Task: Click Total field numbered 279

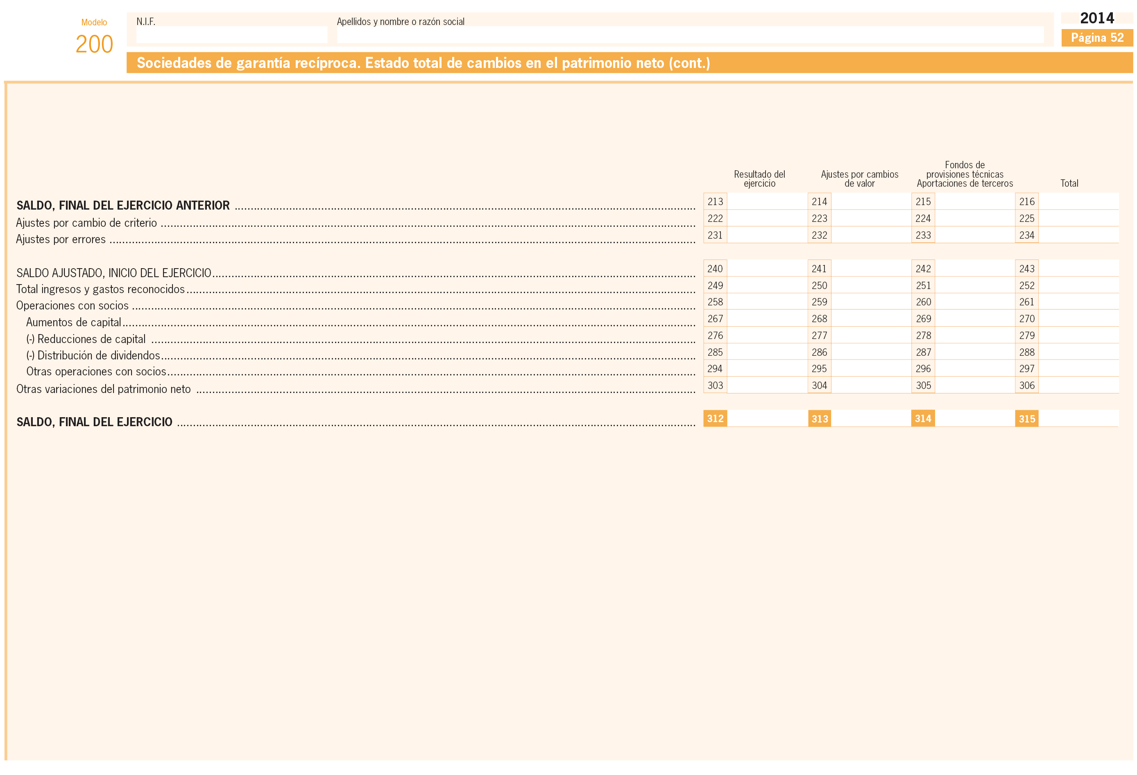Action: coord(1078,335)
